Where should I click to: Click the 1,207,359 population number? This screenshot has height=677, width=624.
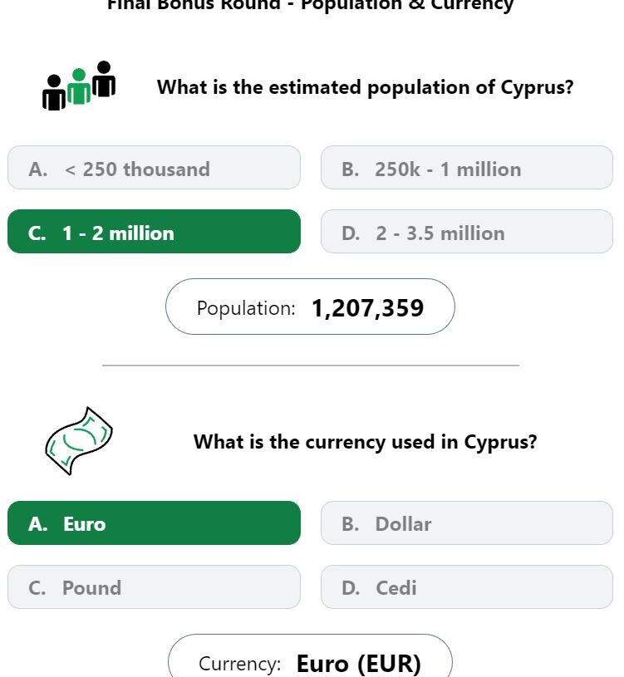tap(367, 308)
